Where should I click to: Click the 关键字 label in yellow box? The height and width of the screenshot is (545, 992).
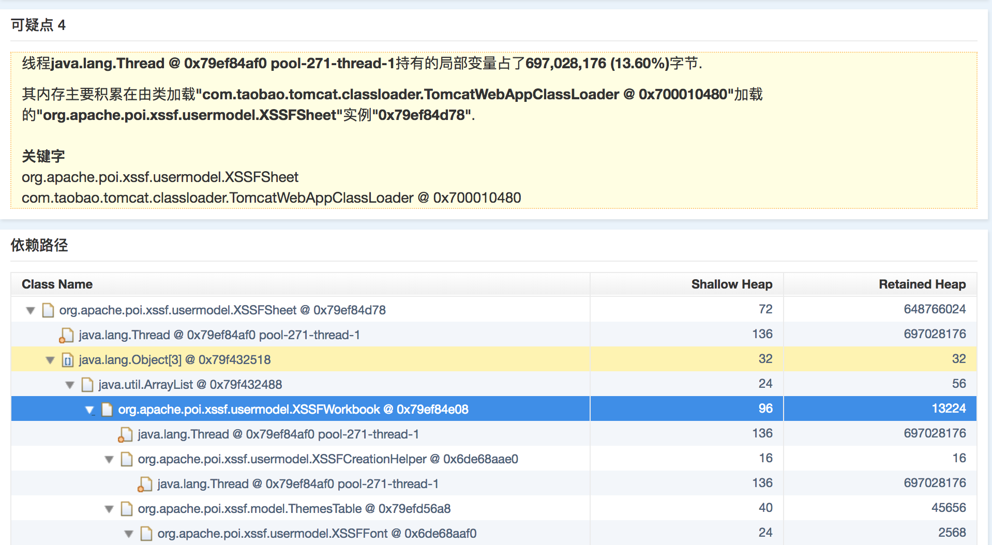click(x=43, y=156)
